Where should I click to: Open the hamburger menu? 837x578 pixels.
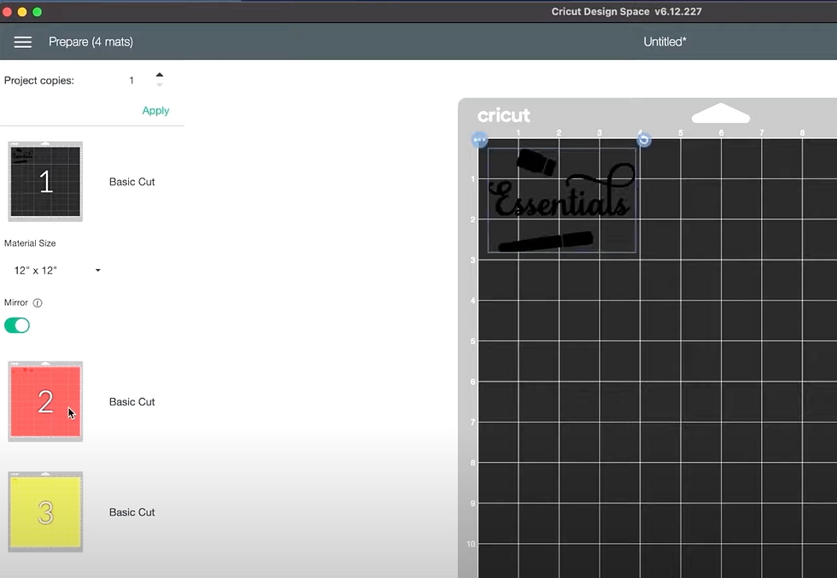22,42
